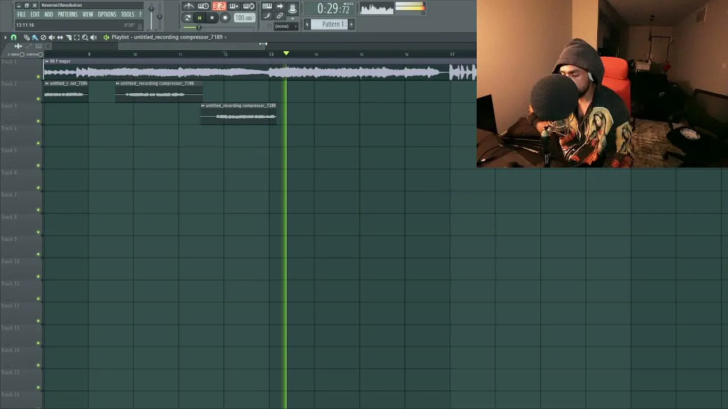The height and width of the screenshot is (409, 728).
Task: Open playlist options menu arrow
Action: coord(5,37)
